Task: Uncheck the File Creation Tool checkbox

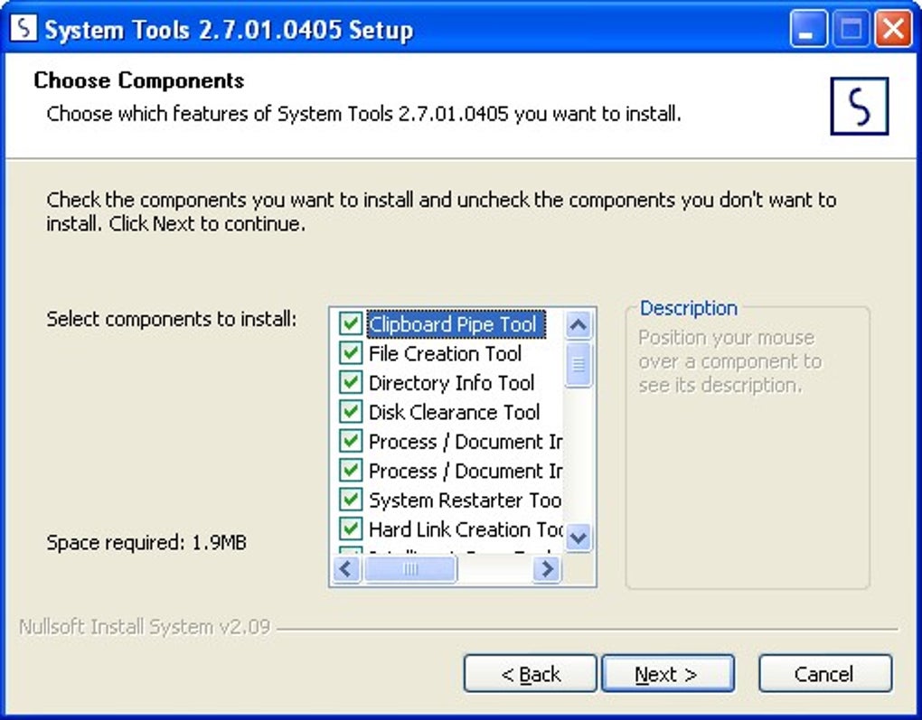Action: (x=350, y=353)
